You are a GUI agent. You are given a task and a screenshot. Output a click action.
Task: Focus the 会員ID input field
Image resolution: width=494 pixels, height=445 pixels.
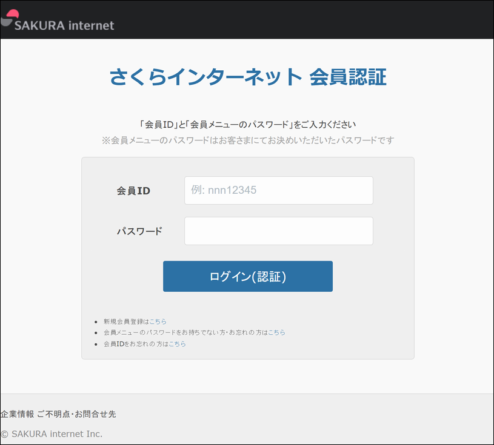[278, 190]
